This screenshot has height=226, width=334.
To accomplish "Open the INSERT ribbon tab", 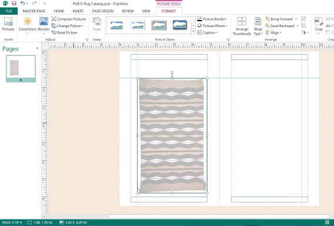I will tap(78, 11).
